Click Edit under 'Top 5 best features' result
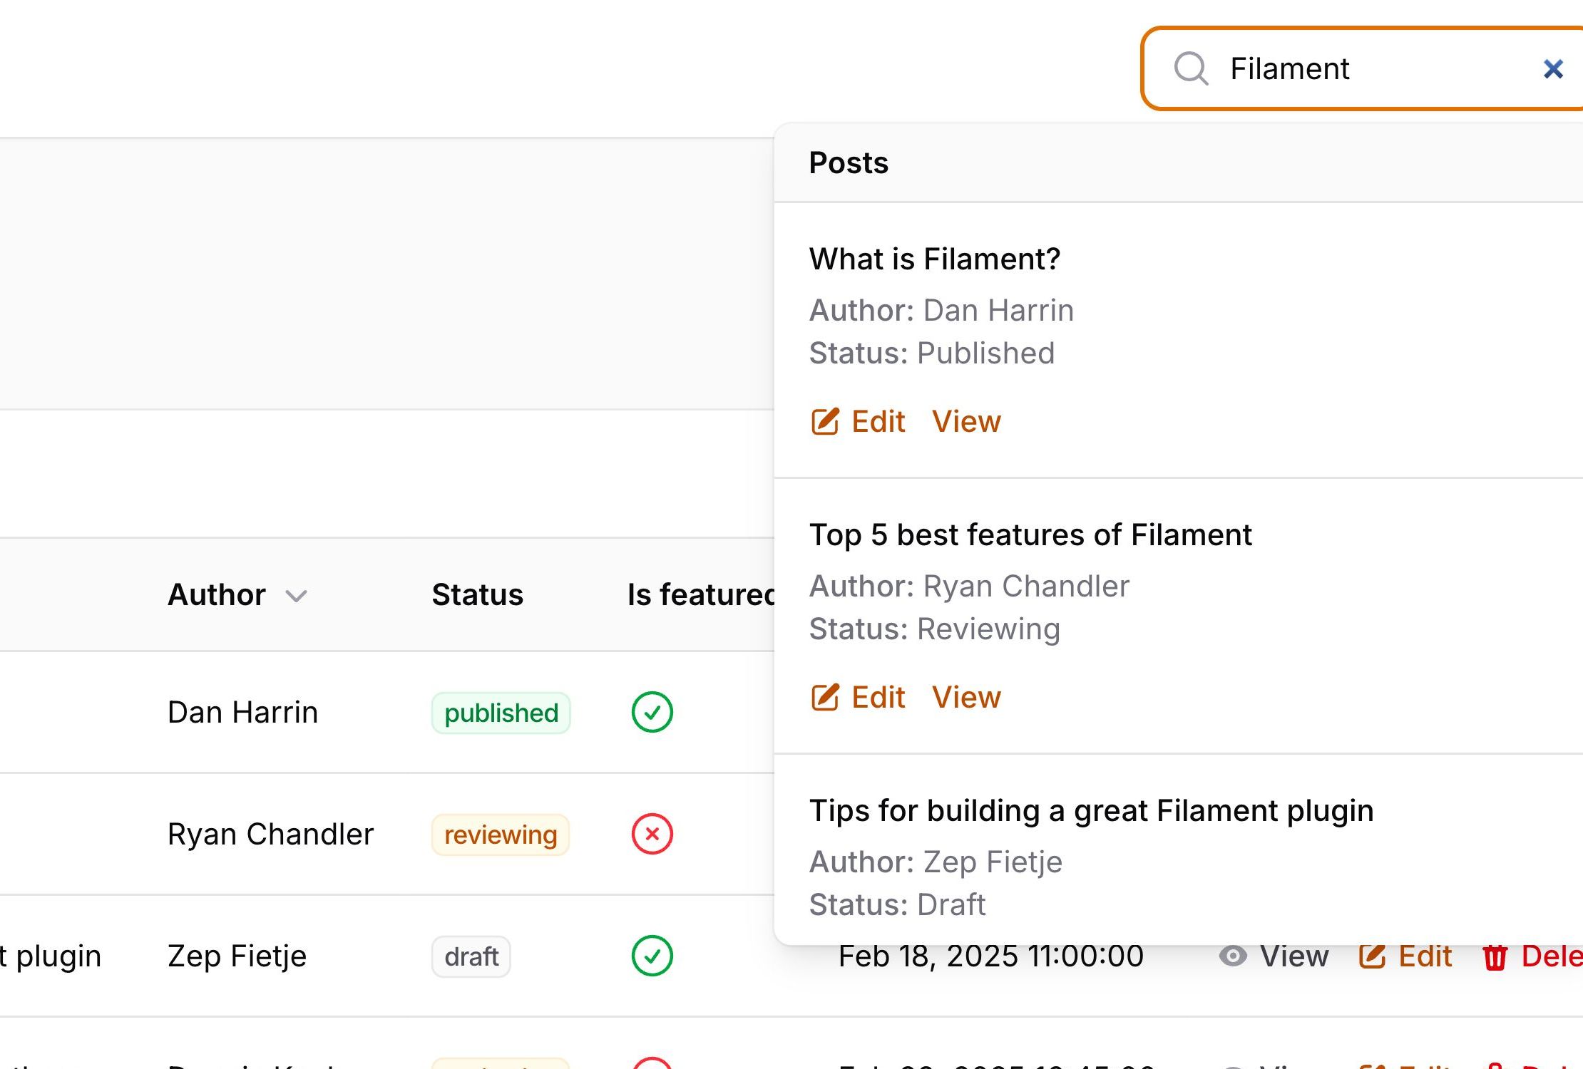This screenshot has width=1583, height=1069. point(858,697)
